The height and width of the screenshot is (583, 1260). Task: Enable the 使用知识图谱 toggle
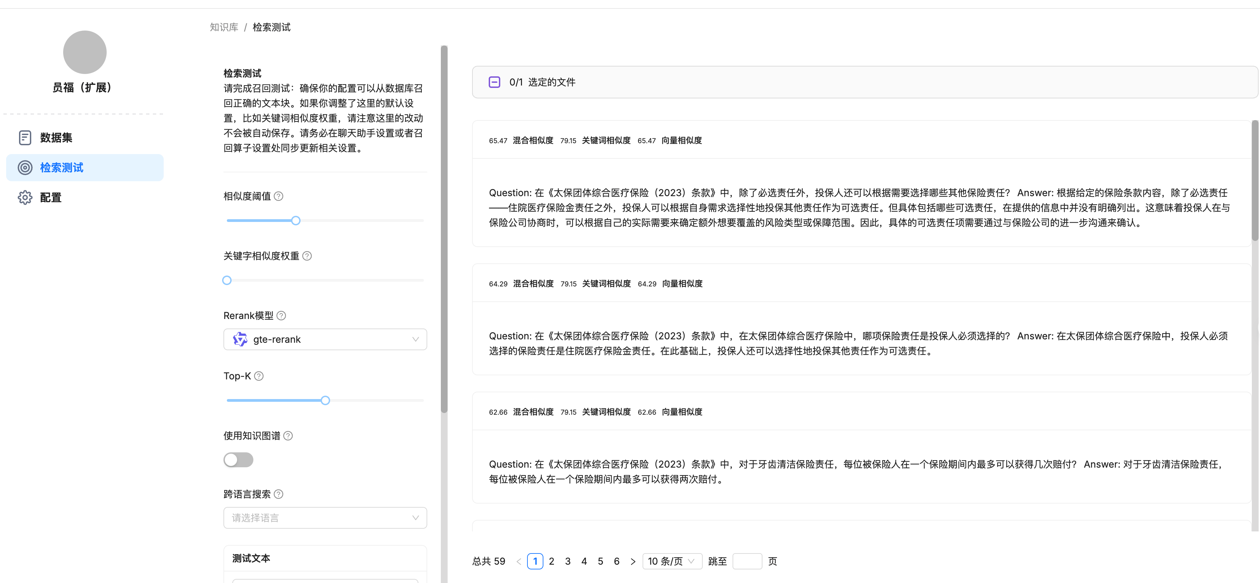[x=238, y=460]
